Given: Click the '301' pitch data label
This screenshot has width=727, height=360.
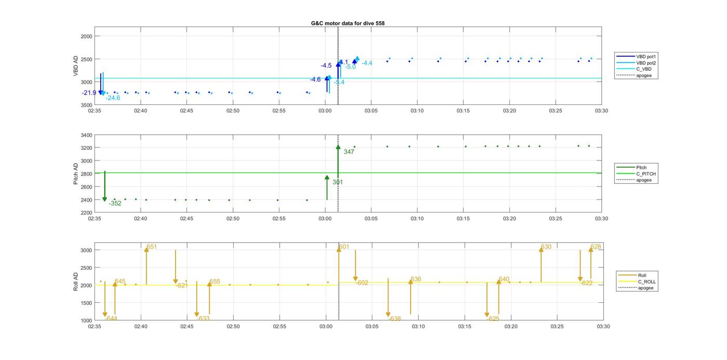Looking at the screenshot, I should click(x=338, y=182).
